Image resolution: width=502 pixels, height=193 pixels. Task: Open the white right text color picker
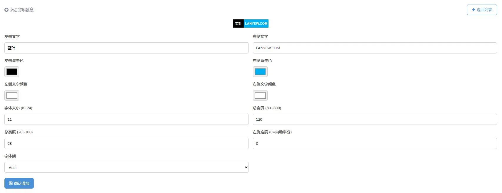(x=260, y=95)
